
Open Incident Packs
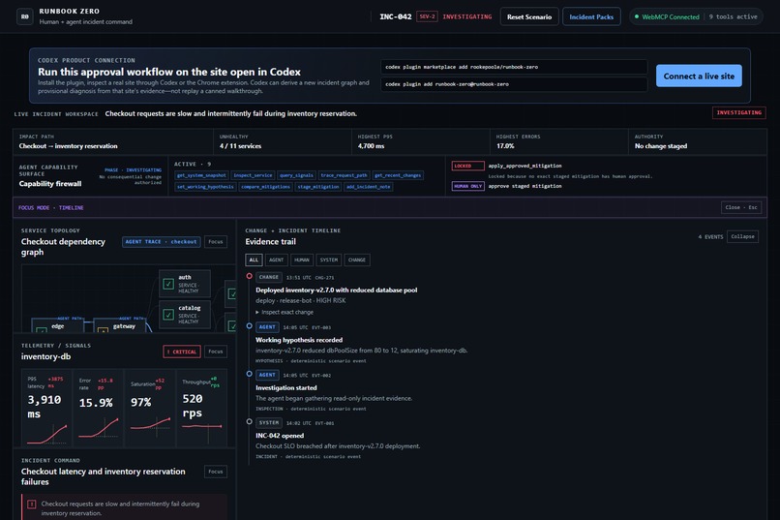pyautogui.click(x=591, y=16)
